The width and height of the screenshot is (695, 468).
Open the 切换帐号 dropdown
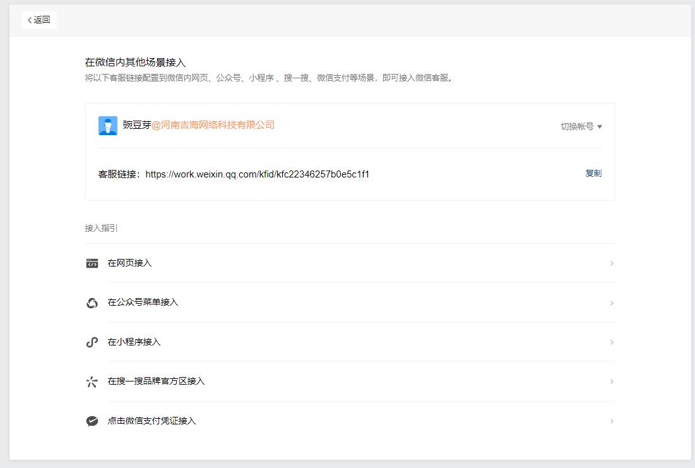pos(580,126)
